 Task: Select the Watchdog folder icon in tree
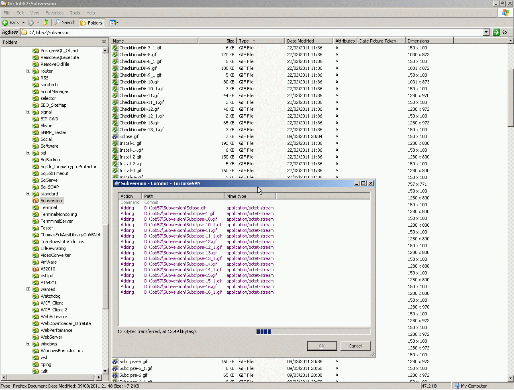click(36, 296)
